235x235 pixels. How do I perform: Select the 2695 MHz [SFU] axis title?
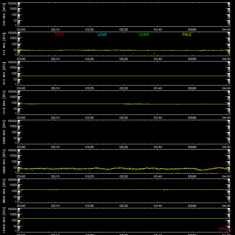(x=4, y=132)
